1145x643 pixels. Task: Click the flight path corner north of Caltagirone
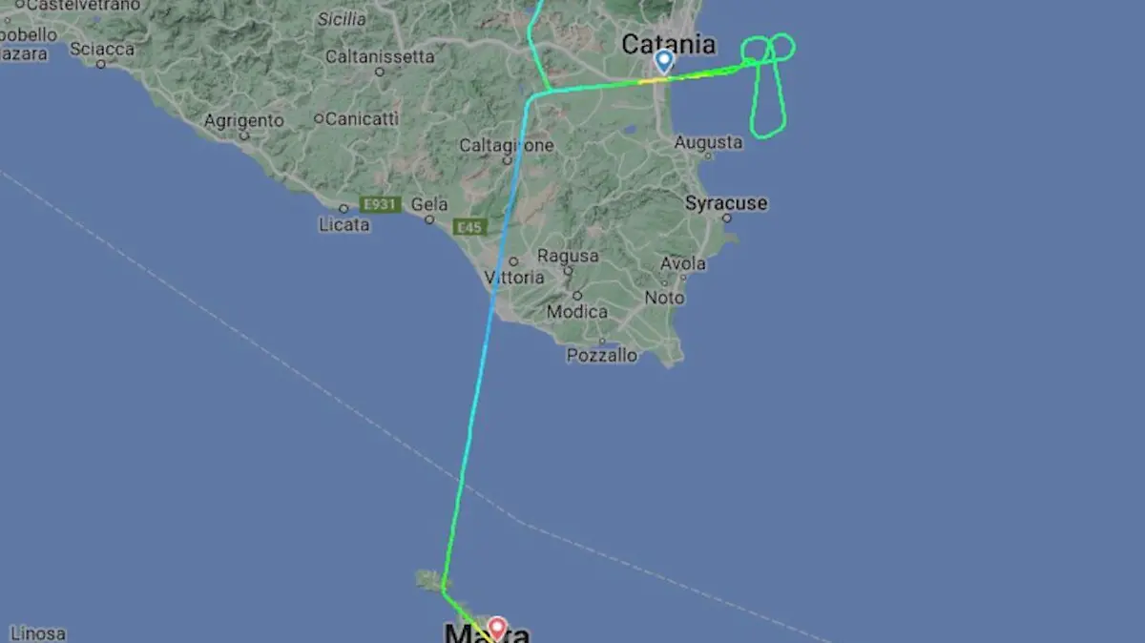[549, 91]
